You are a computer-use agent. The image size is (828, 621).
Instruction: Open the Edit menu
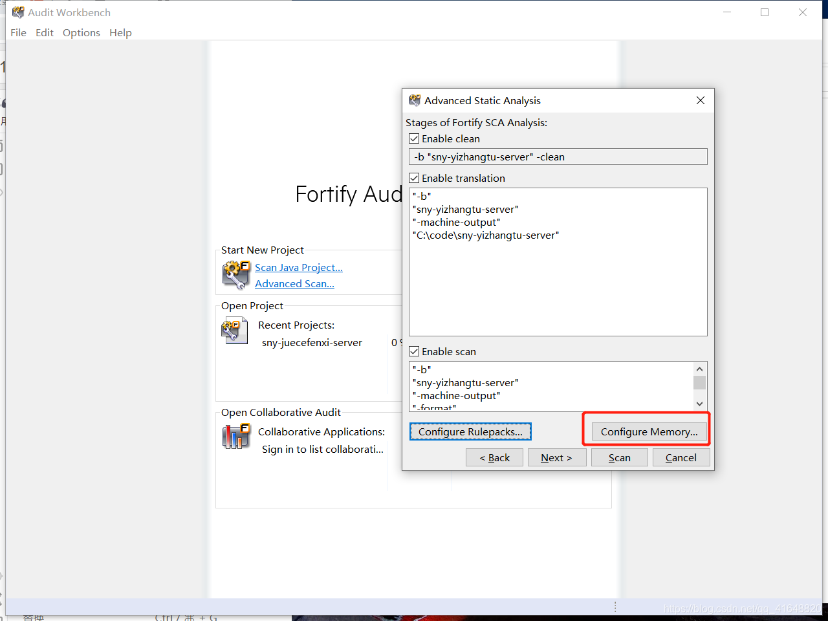pos(45,32)
